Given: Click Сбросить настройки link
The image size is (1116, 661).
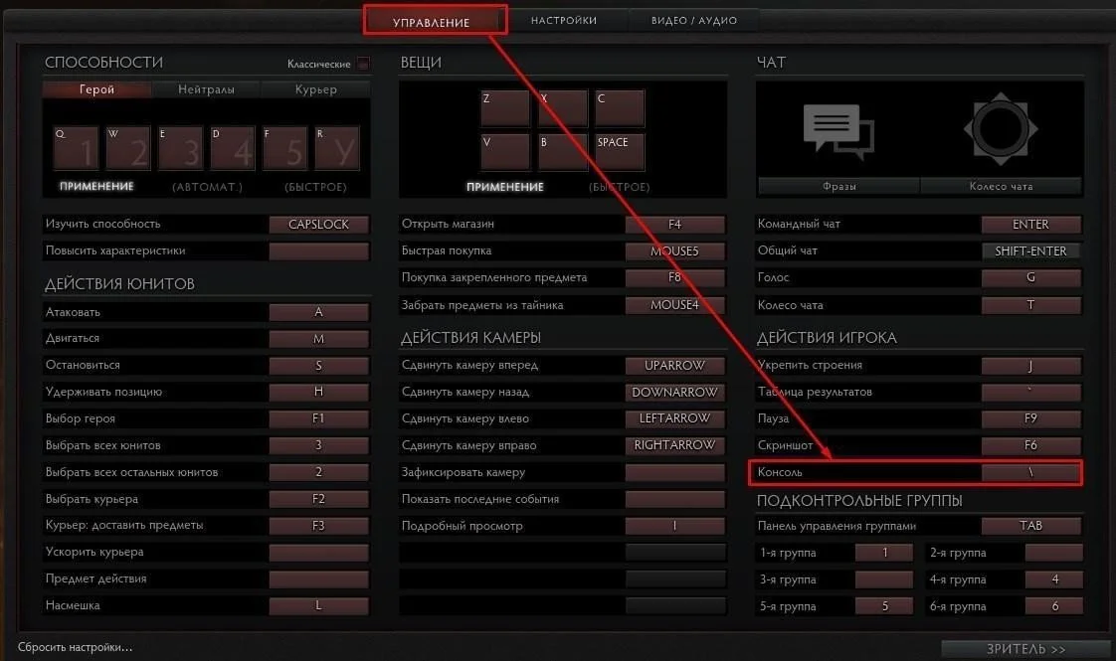Looking at the screenshot, I should [x=75, y=647].
